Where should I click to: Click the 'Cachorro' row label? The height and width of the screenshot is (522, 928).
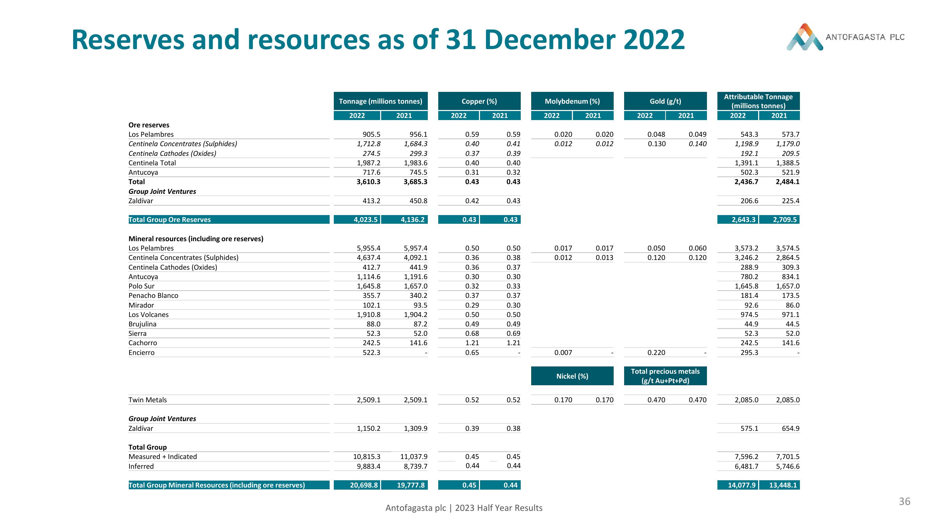143,343
